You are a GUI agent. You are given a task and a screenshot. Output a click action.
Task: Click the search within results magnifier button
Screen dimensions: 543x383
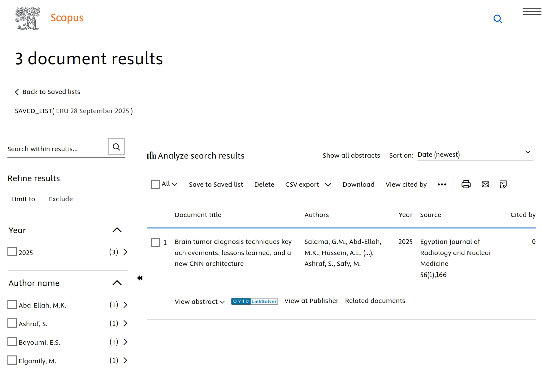coord(116,147)
